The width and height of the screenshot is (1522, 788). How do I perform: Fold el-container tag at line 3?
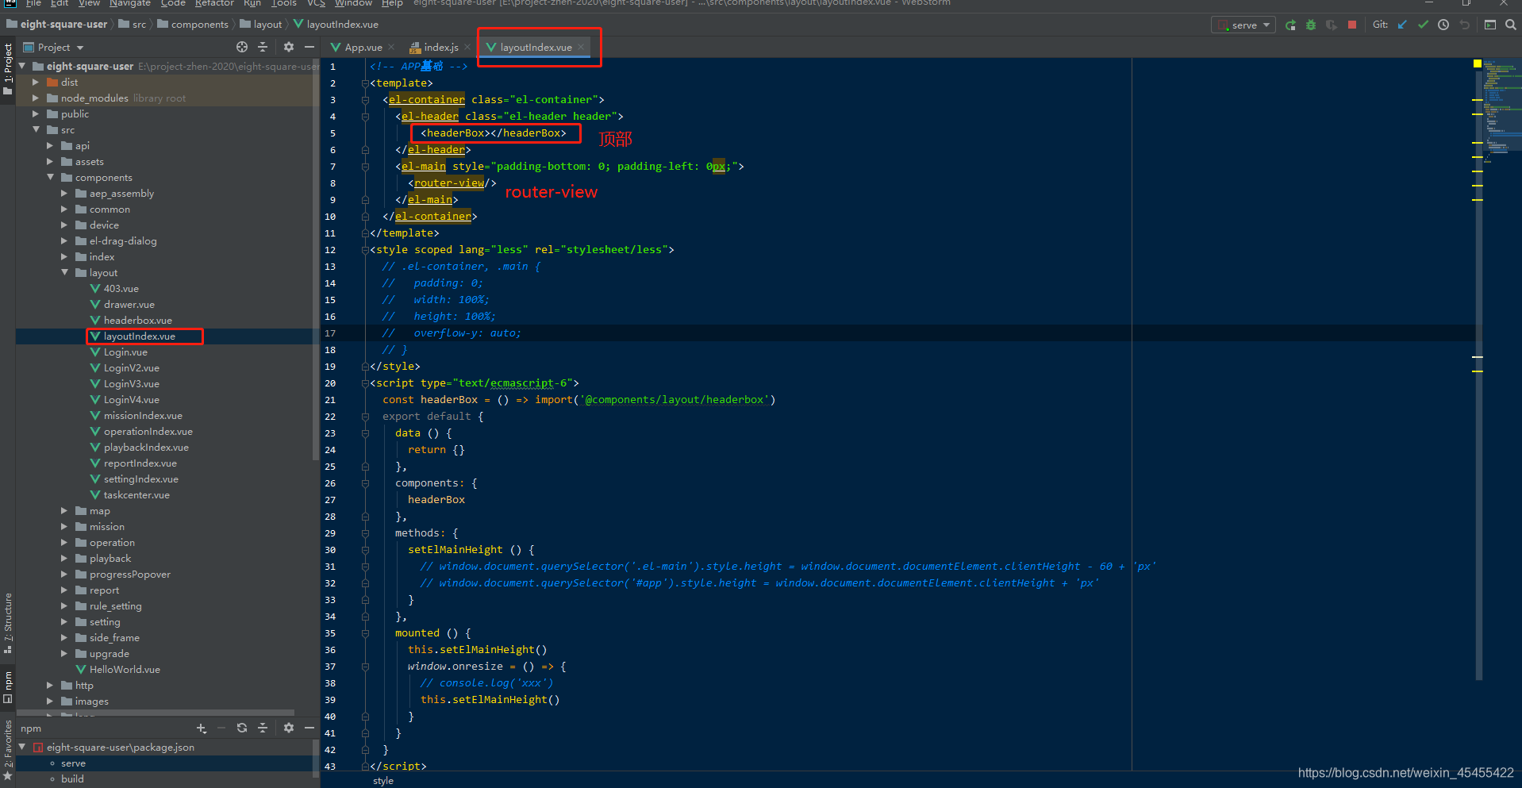point(365,100)
